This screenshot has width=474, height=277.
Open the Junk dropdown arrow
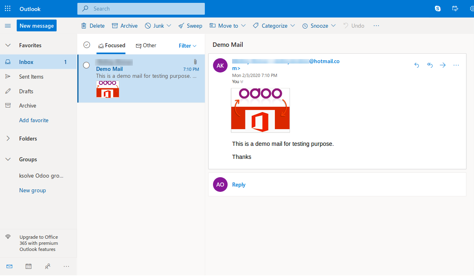(x=169, y=26)
